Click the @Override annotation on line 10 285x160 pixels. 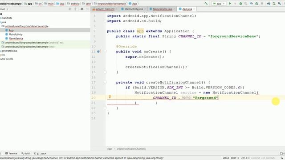[x=126, y=46]
